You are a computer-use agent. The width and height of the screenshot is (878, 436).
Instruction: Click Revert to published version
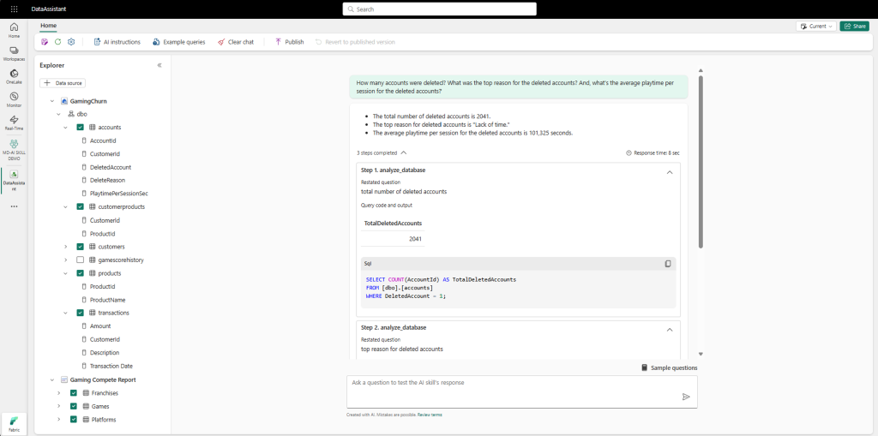pyautogui.click(x=355, y=42)
